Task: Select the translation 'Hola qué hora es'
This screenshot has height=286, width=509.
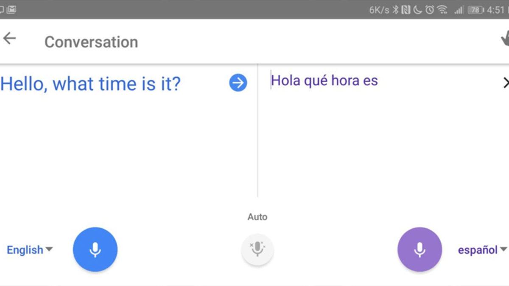Action: pos(325,80)
